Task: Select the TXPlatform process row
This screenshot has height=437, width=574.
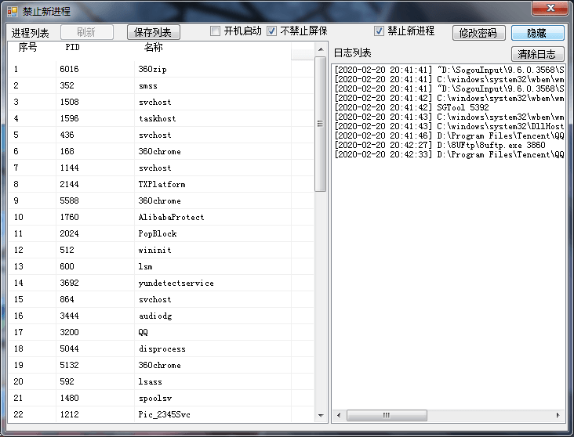Action: (162, 184)
